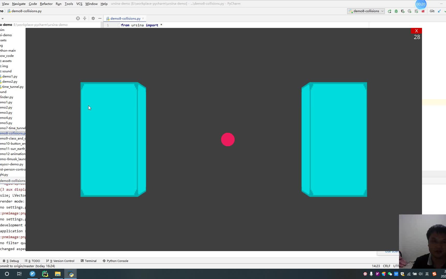Collapse all items in project tree
Screen dimensions: 446x279
(x=84, y=18)
